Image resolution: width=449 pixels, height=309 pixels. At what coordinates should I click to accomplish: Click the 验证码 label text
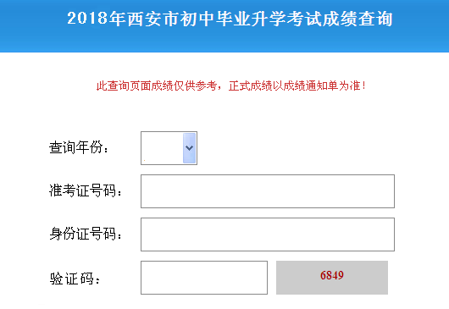(x=75, y=278)
